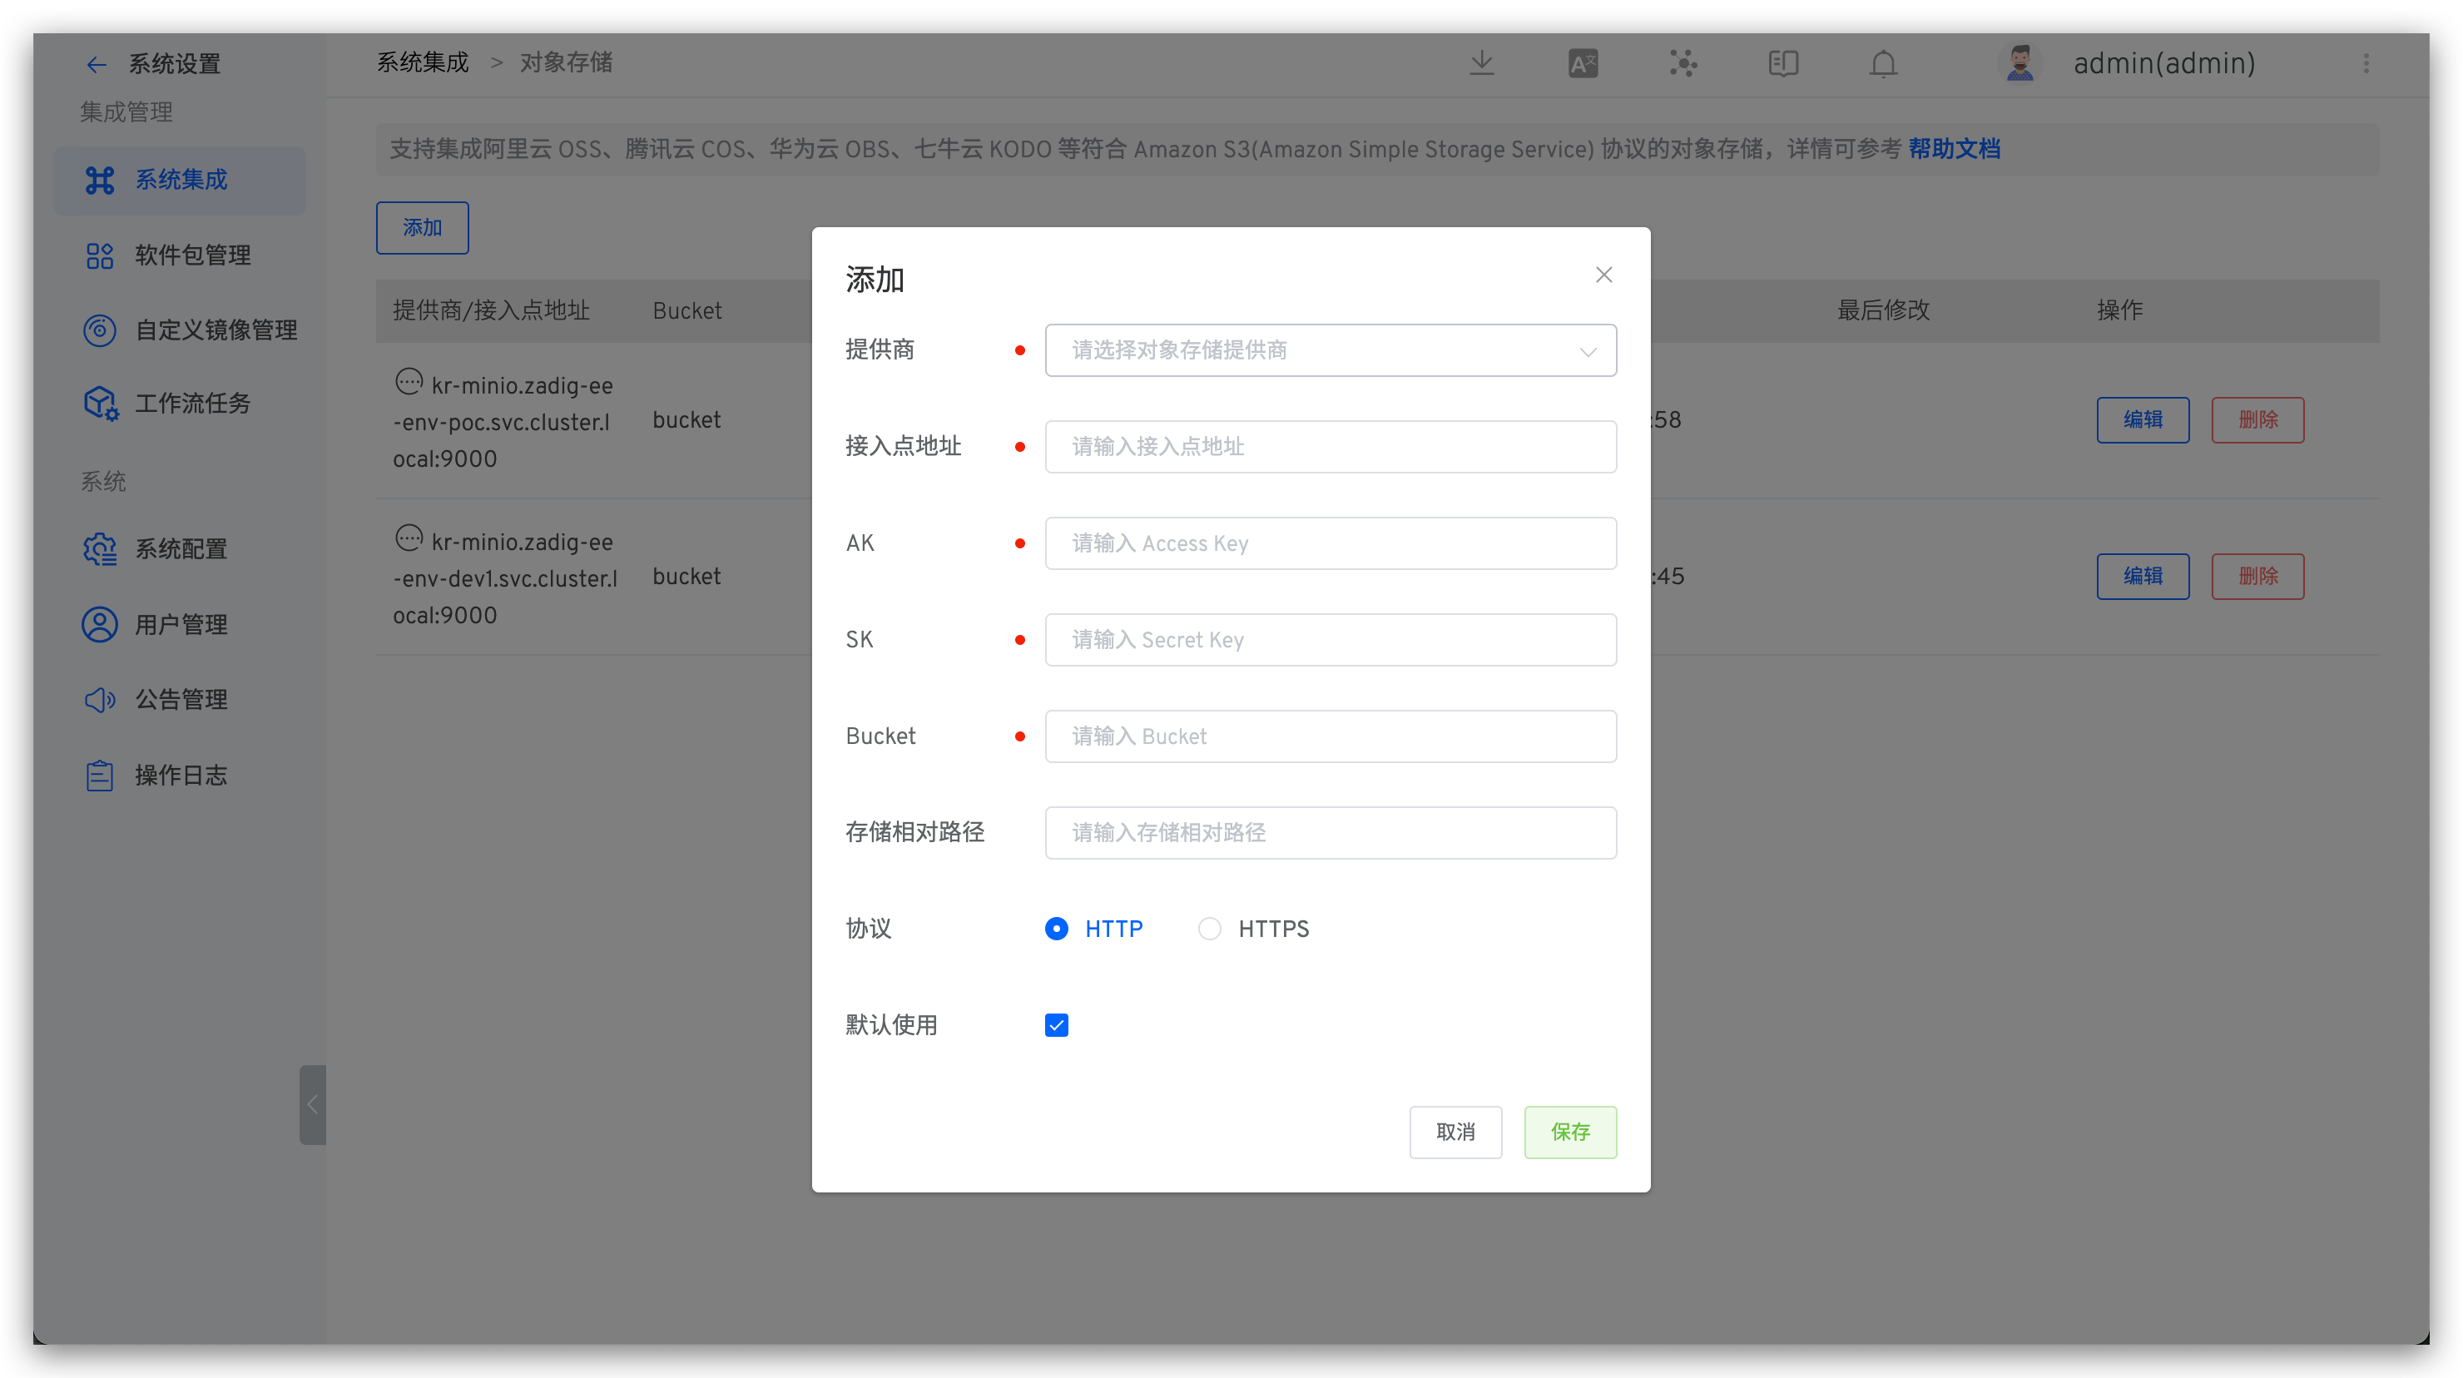Viewport: 2463px width, 1378px height.
Task: Click the admin user avatar
Action: pos(2019,63)
